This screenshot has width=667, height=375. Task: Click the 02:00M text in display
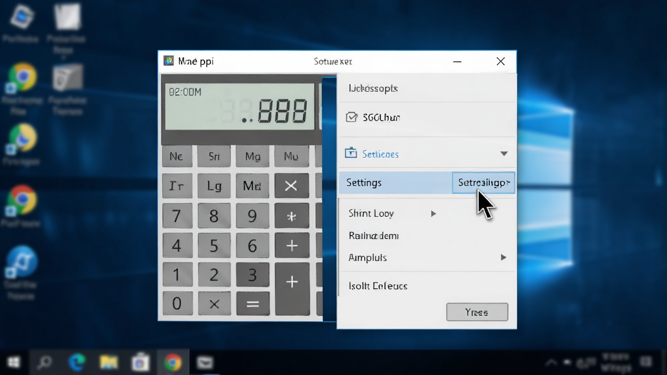pyautogui.click(x=185, y=92)
